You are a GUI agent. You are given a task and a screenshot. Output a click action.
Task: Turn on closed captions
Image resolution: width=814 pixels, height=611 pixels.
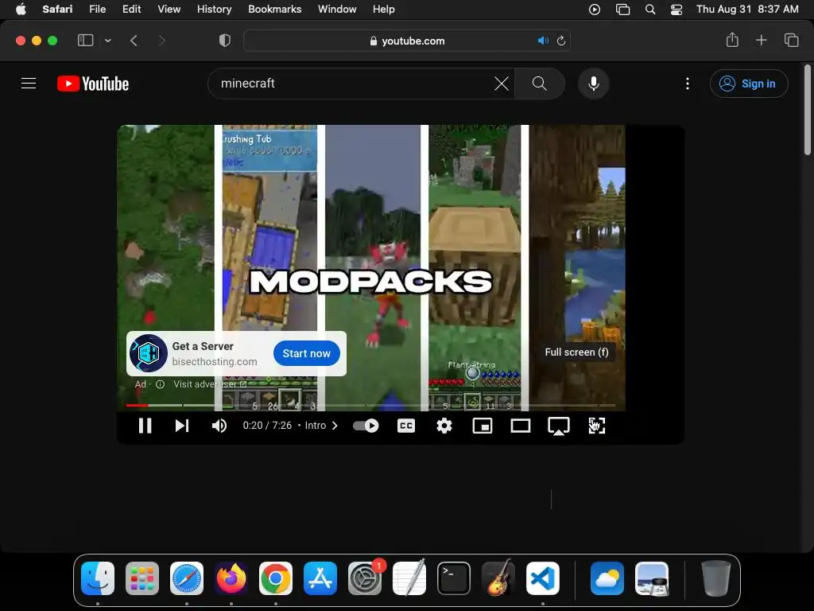(x=406, y=426)
